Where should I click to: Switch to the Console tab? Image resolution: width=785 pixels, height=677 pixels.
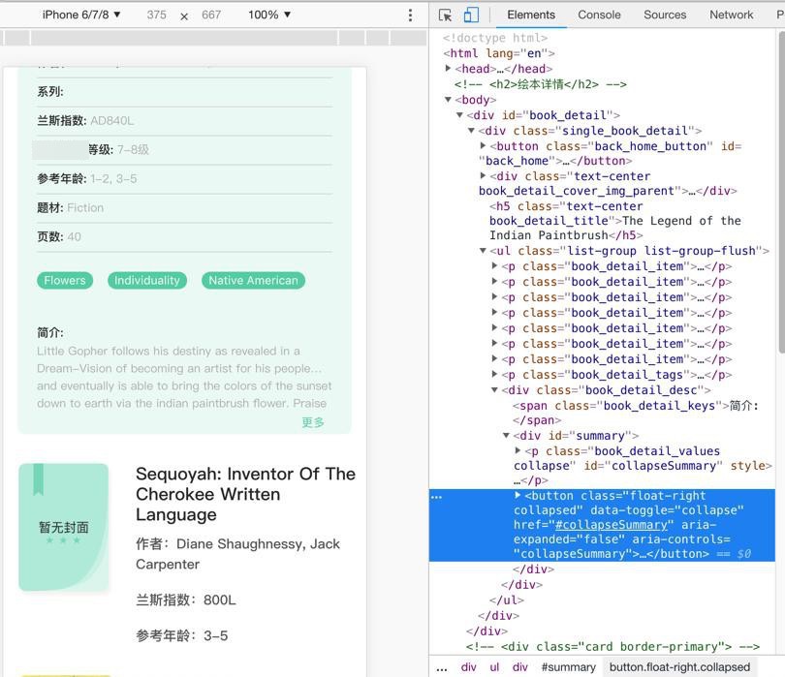(599, 15)
